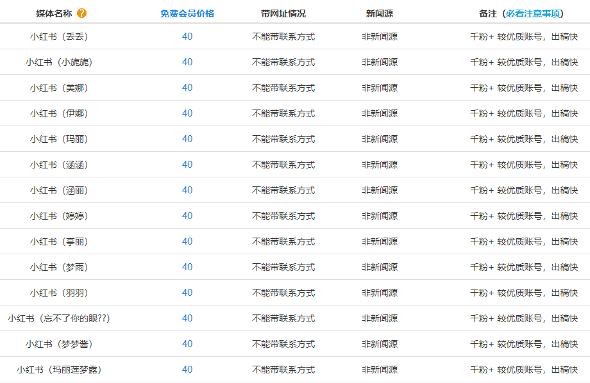Click price 40 in 伊娜 row
The image size is (590, 383).
187,113
